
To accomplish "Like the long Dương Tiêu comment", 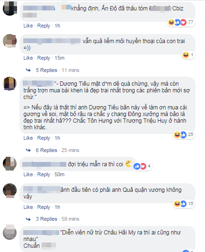I will pos(28,138).
